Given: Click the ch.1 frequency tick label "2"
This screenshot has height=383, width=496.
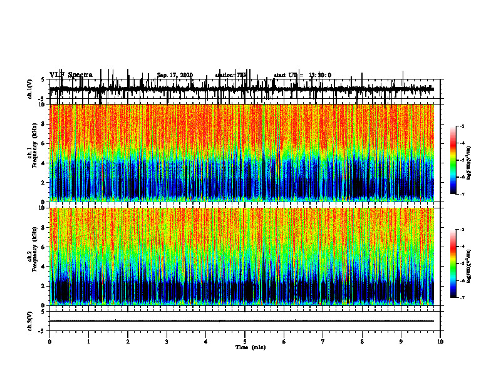Looking at the screenshot, I should 43,183.
